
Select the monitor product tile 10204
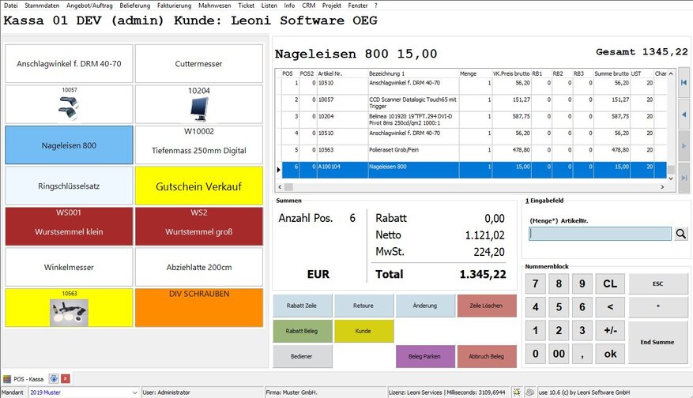pyautogui.click(x=198, y=104)
